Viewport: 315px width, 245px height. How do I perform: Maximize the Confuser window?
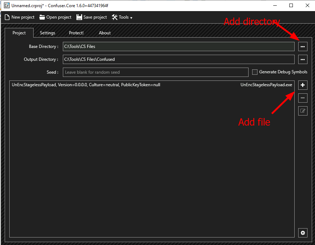click(291, 5)
